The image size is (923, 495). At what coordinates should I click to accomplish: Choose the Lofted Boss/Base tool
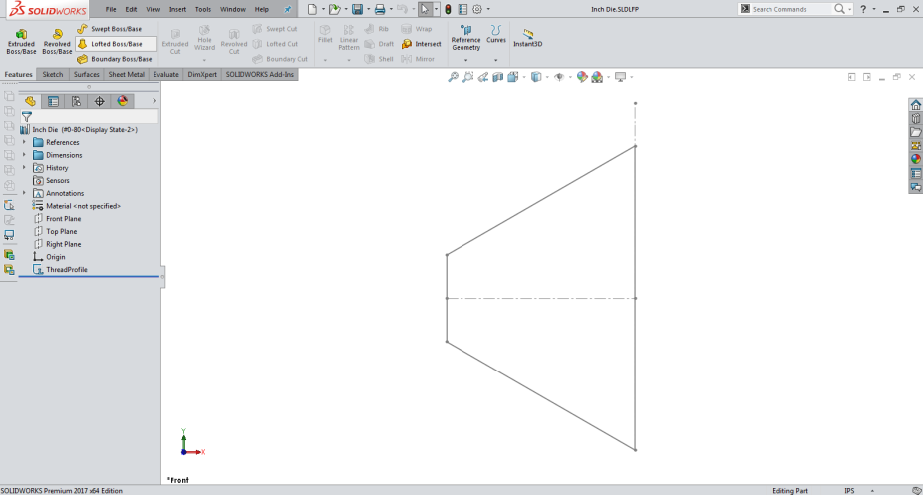coord(116,44)
